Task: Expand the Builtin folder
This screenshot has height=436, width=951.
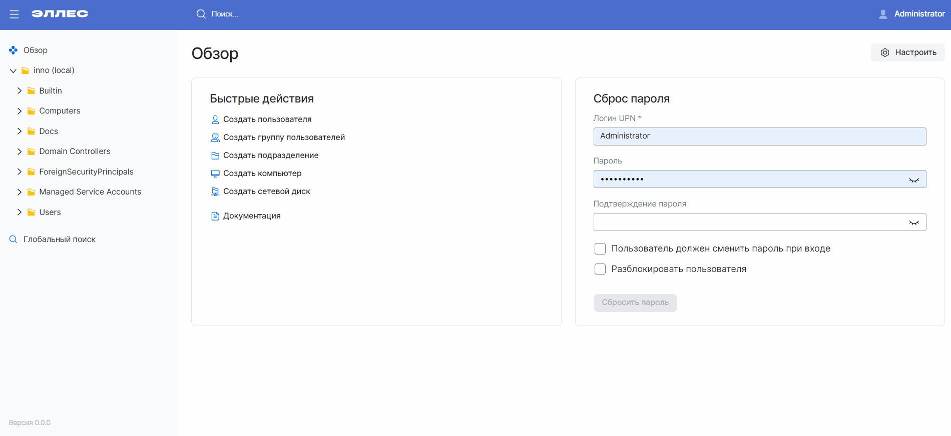Action: tap(20, 90)
